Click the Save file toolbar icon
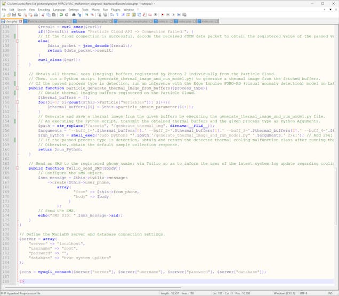 click(14, 15)
